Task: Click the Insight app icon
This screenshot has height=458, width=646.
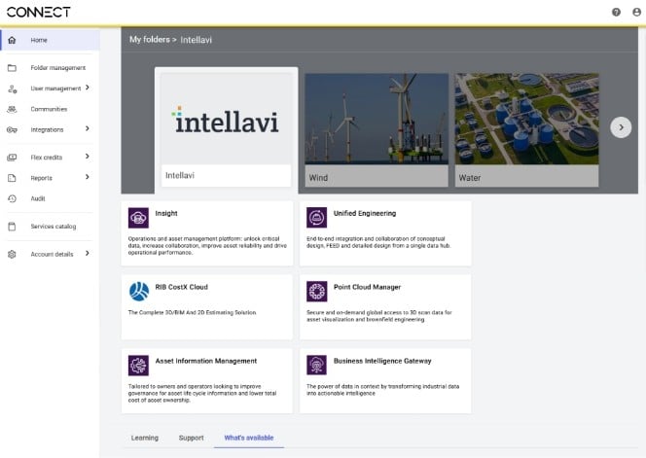Action: (138, 218)
